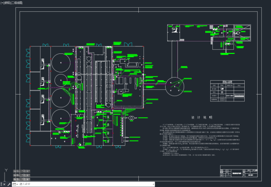Close the command line with the X icon
This screenshot has width=271, height=187.
coord(4,184)
